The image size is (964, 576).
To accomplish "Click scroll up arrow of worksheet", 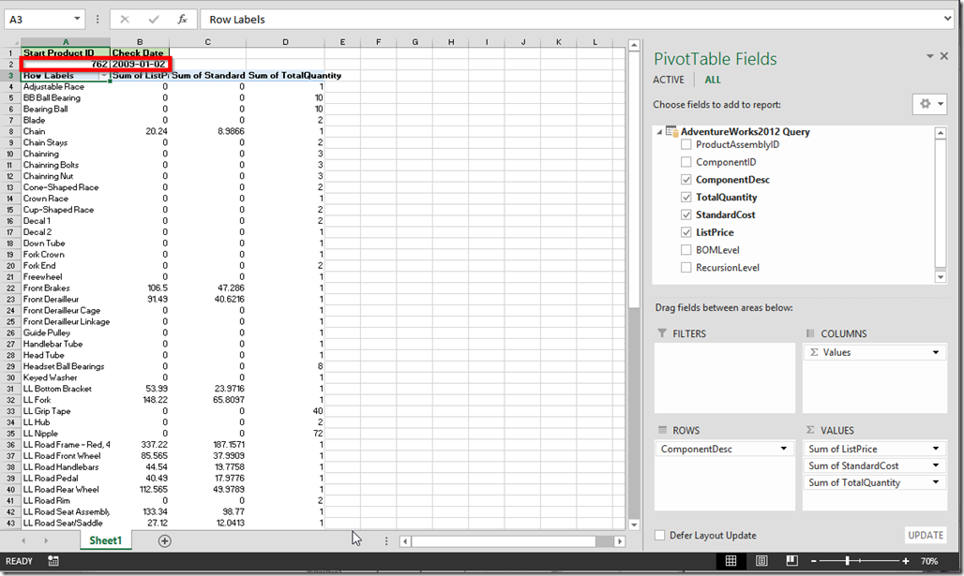I will coord(635,46).
